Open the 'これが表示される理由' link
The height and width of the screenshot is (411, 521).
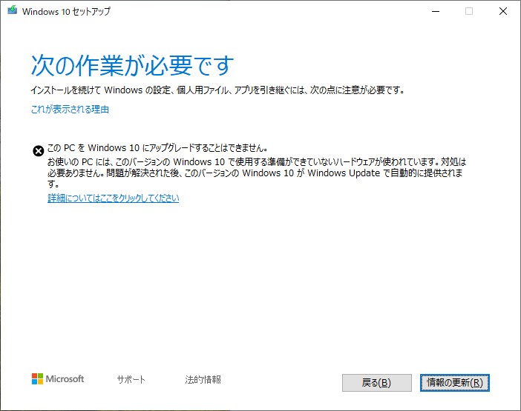[70, 109]
